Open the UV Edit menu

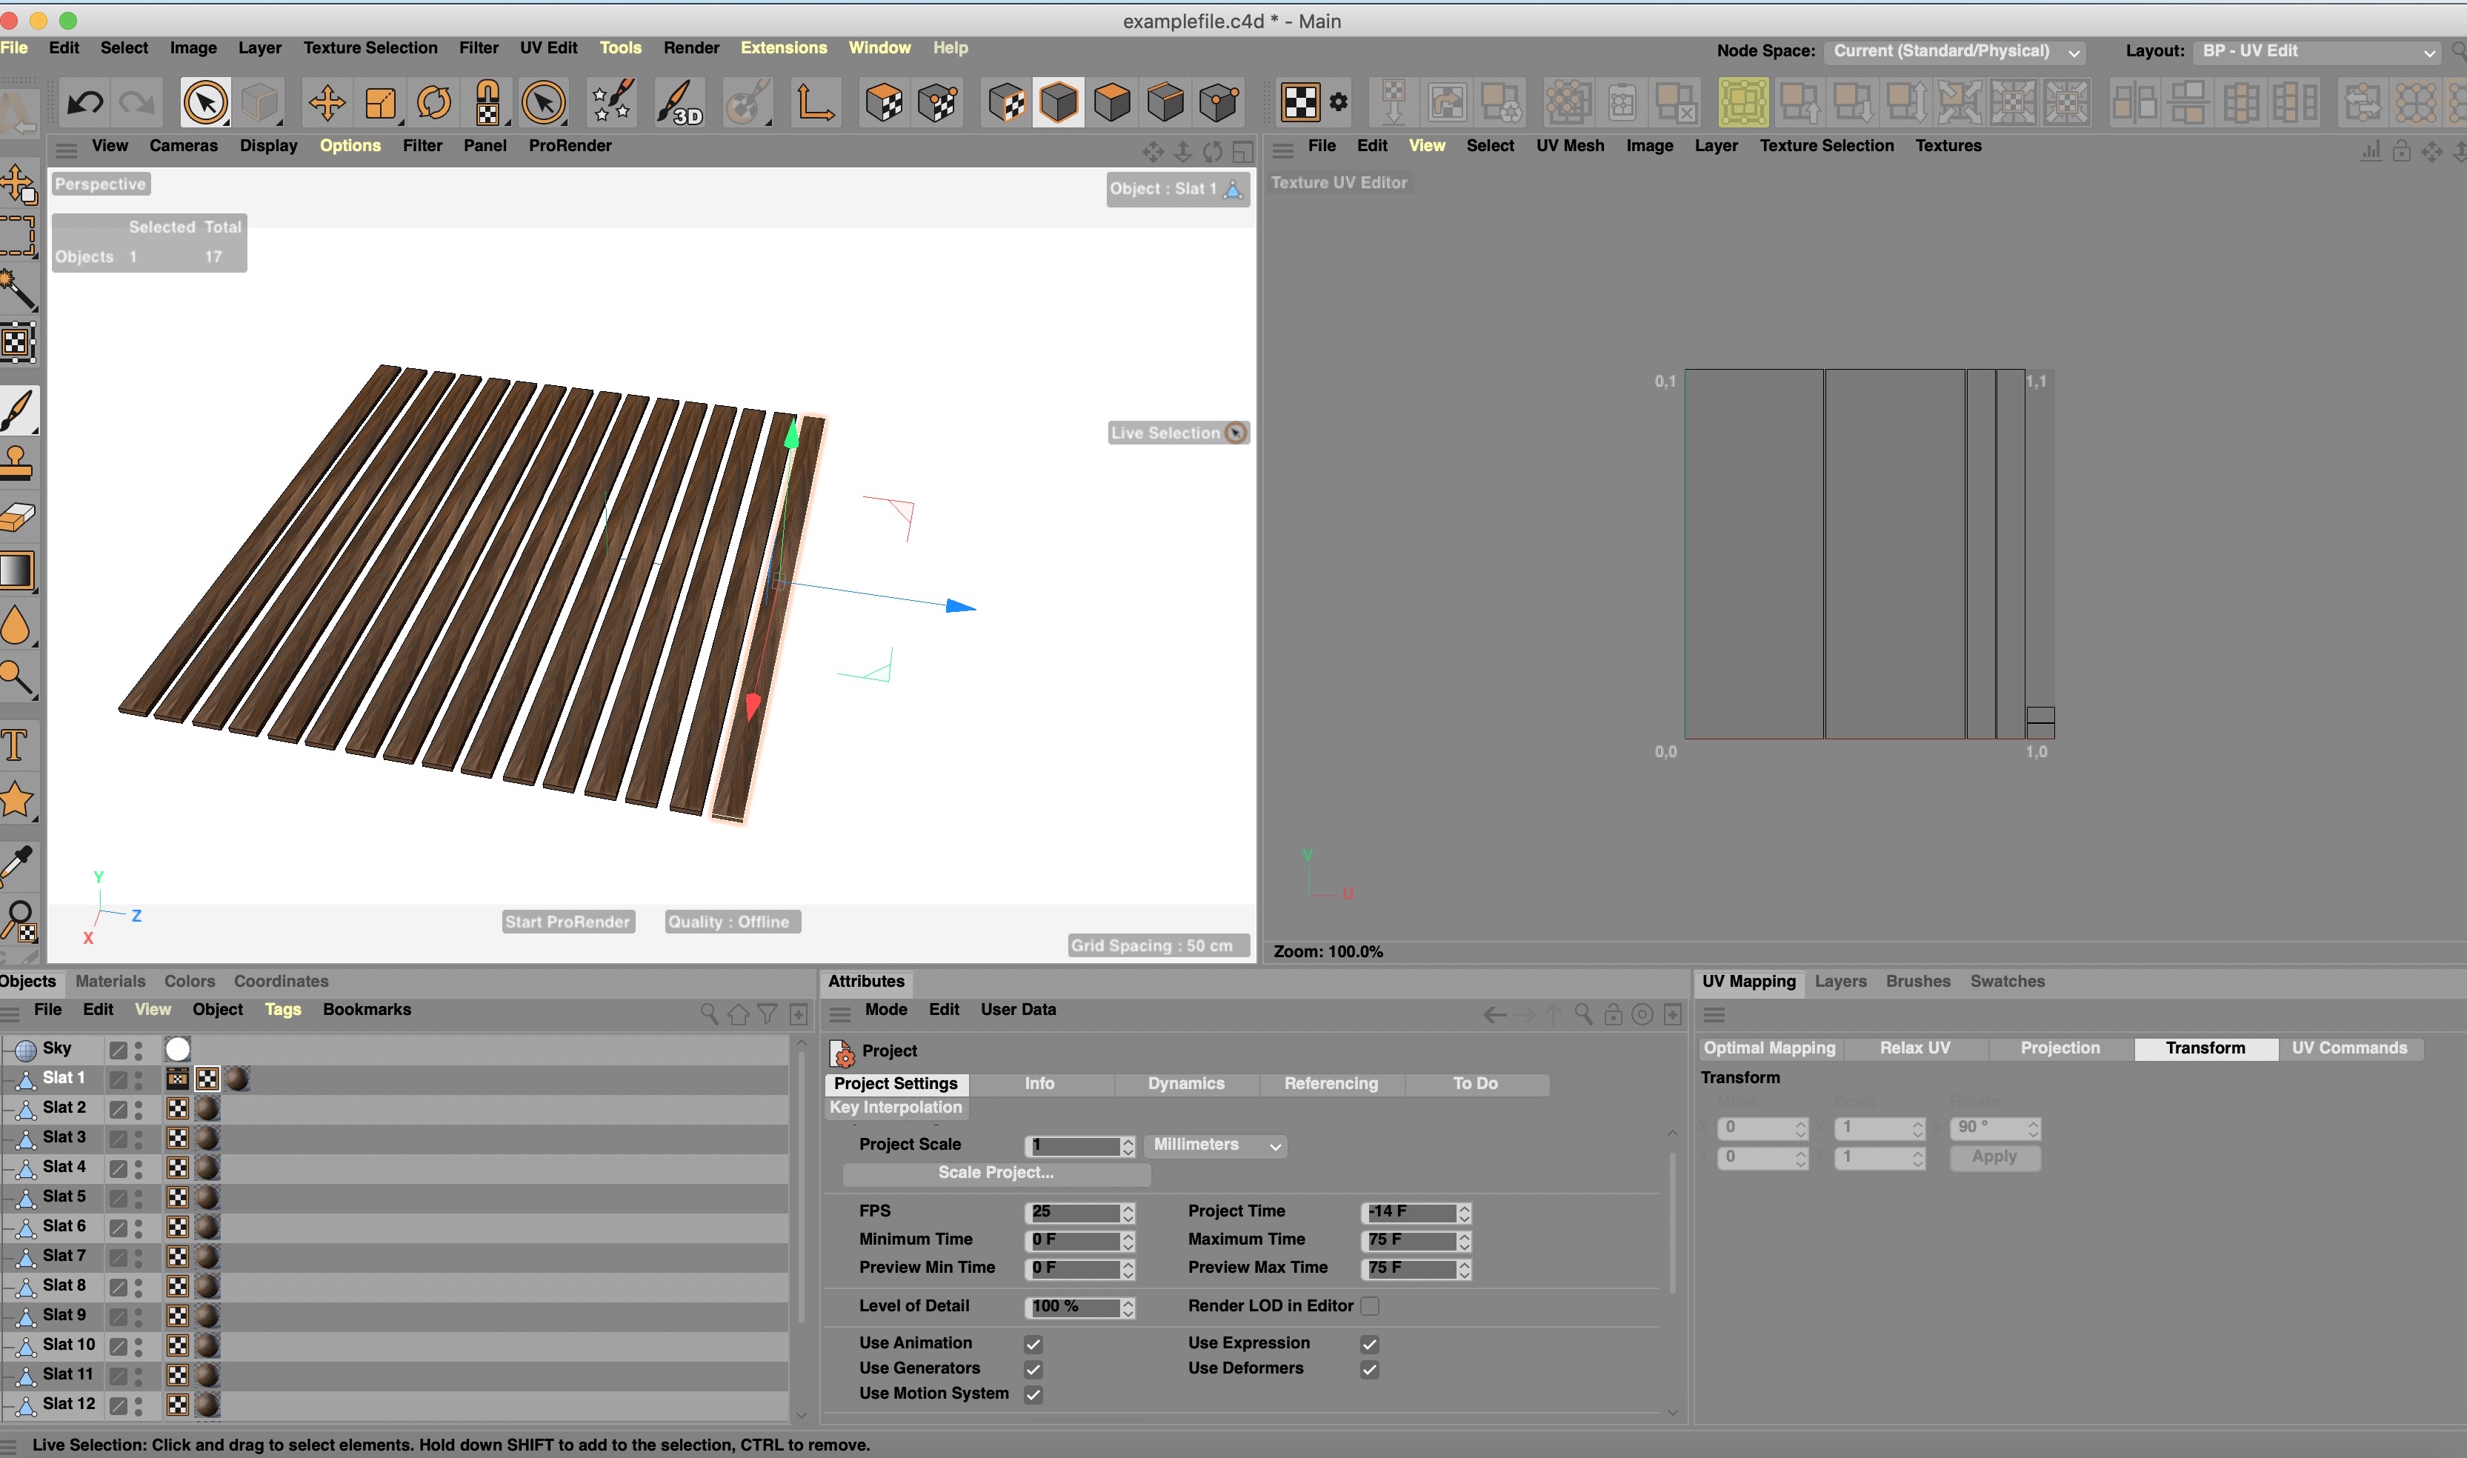548,47
